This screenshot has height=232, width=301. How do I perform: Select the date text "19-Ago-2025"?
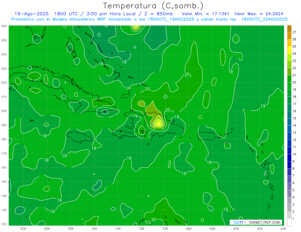click(31, 14)
